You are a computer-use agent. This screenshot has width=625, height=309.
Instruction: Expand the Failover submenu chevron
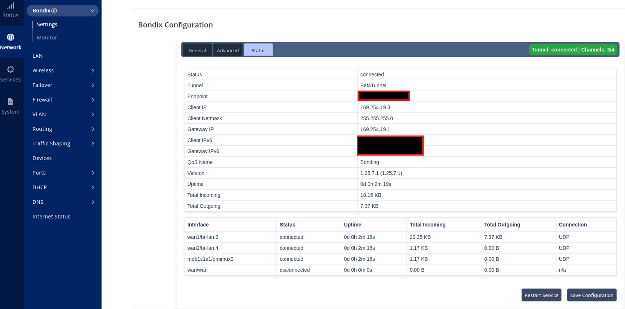tap(93, 85)
